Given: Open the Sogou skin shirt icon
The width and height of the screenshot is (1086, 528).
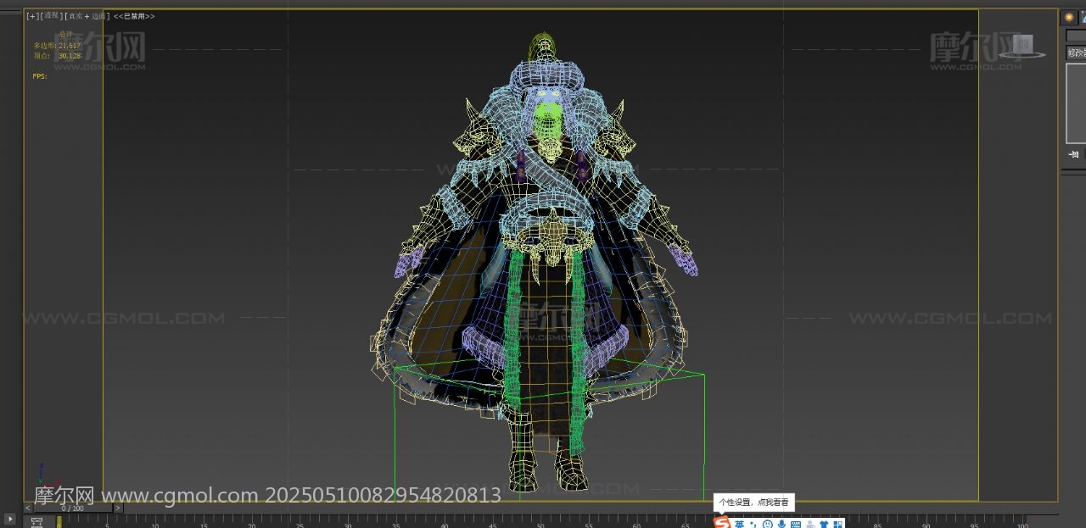Looking at the screenshot, I should (x=824, y=525).
